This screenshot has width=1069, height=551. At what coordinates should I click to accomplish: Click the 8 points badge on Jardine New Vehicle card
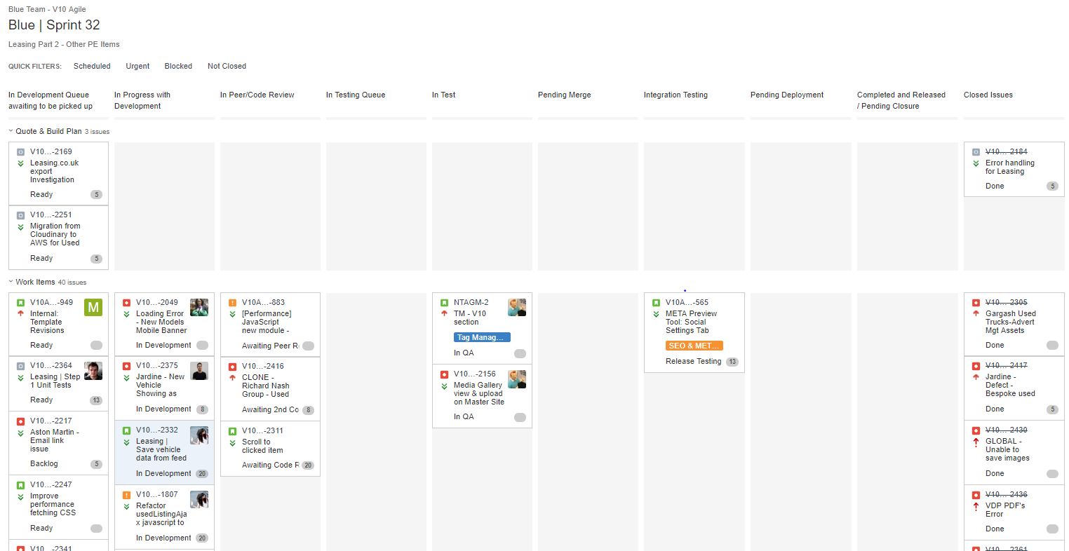coord(202,409)
